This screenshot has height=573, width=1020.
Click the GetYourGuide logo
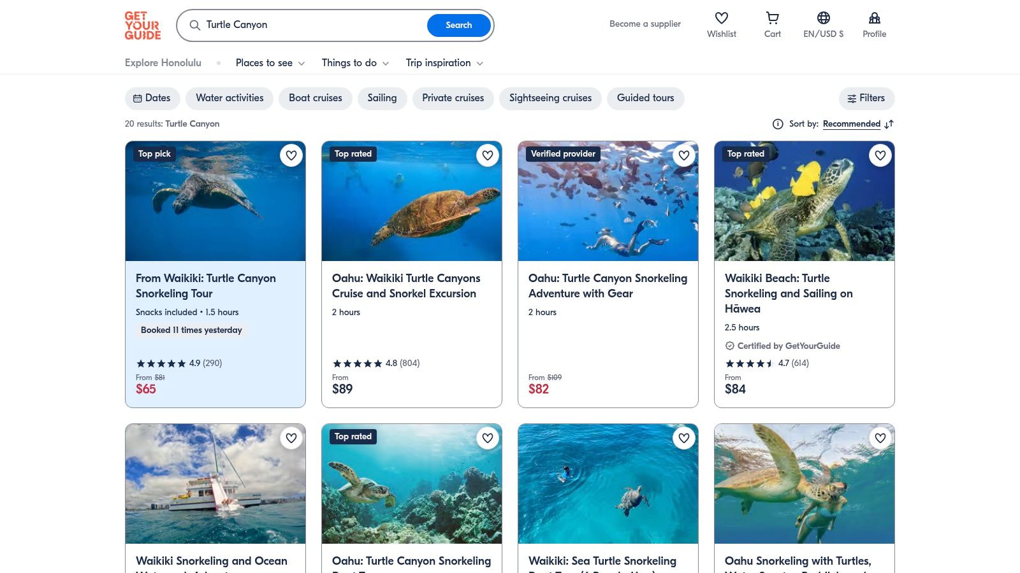[142, 25]
